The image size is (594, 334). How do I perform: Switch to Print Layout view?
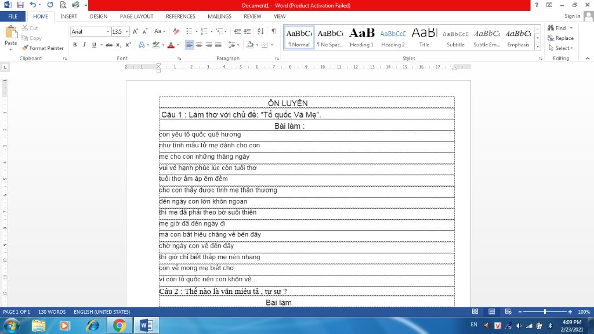[492, 311]
